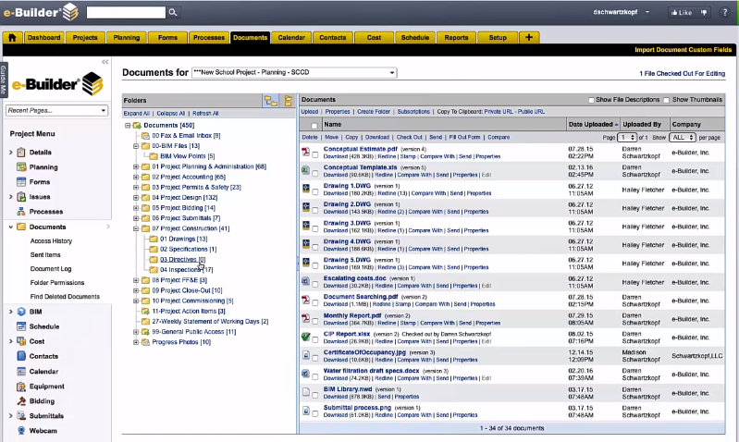This screenshot has height=442, width=739.
Task: Click the PDF icon beside Conceptual Estimate.pdf
Action: (x=305, y=152)
